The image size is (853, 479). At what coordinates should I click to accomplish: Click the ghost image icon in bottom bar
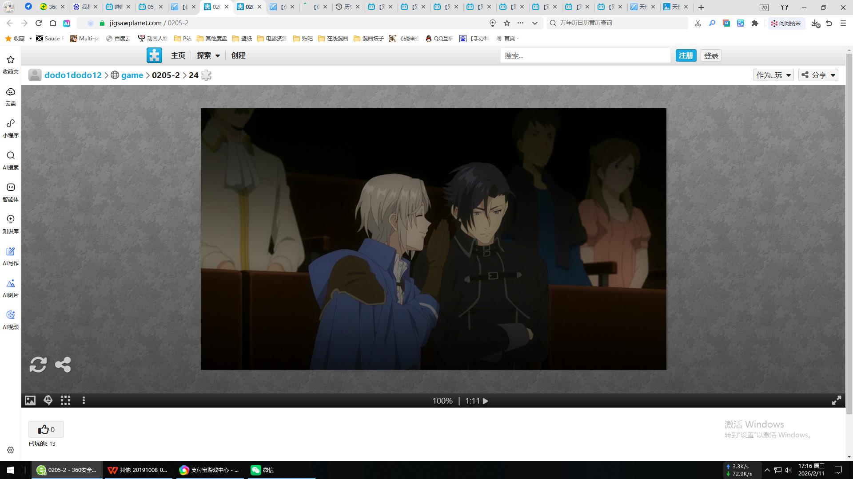48,400
